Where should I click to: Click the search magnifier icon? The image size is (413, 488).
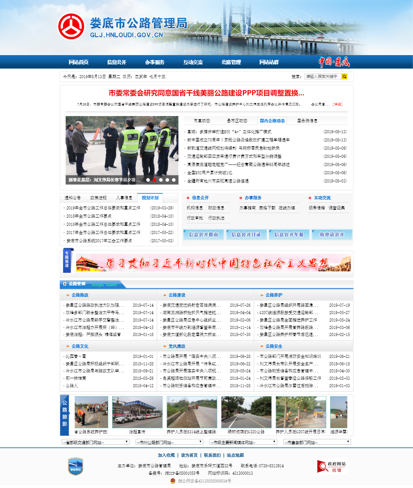[344, 77]
